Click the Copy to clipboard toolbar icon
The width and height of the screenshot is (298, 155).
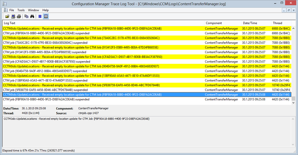pyautogui.click(x=26, y=16)
